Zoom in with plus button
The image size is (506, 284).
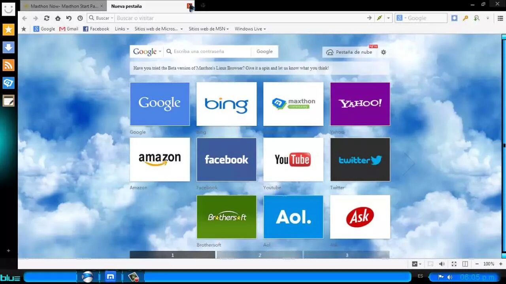point(501,264)
